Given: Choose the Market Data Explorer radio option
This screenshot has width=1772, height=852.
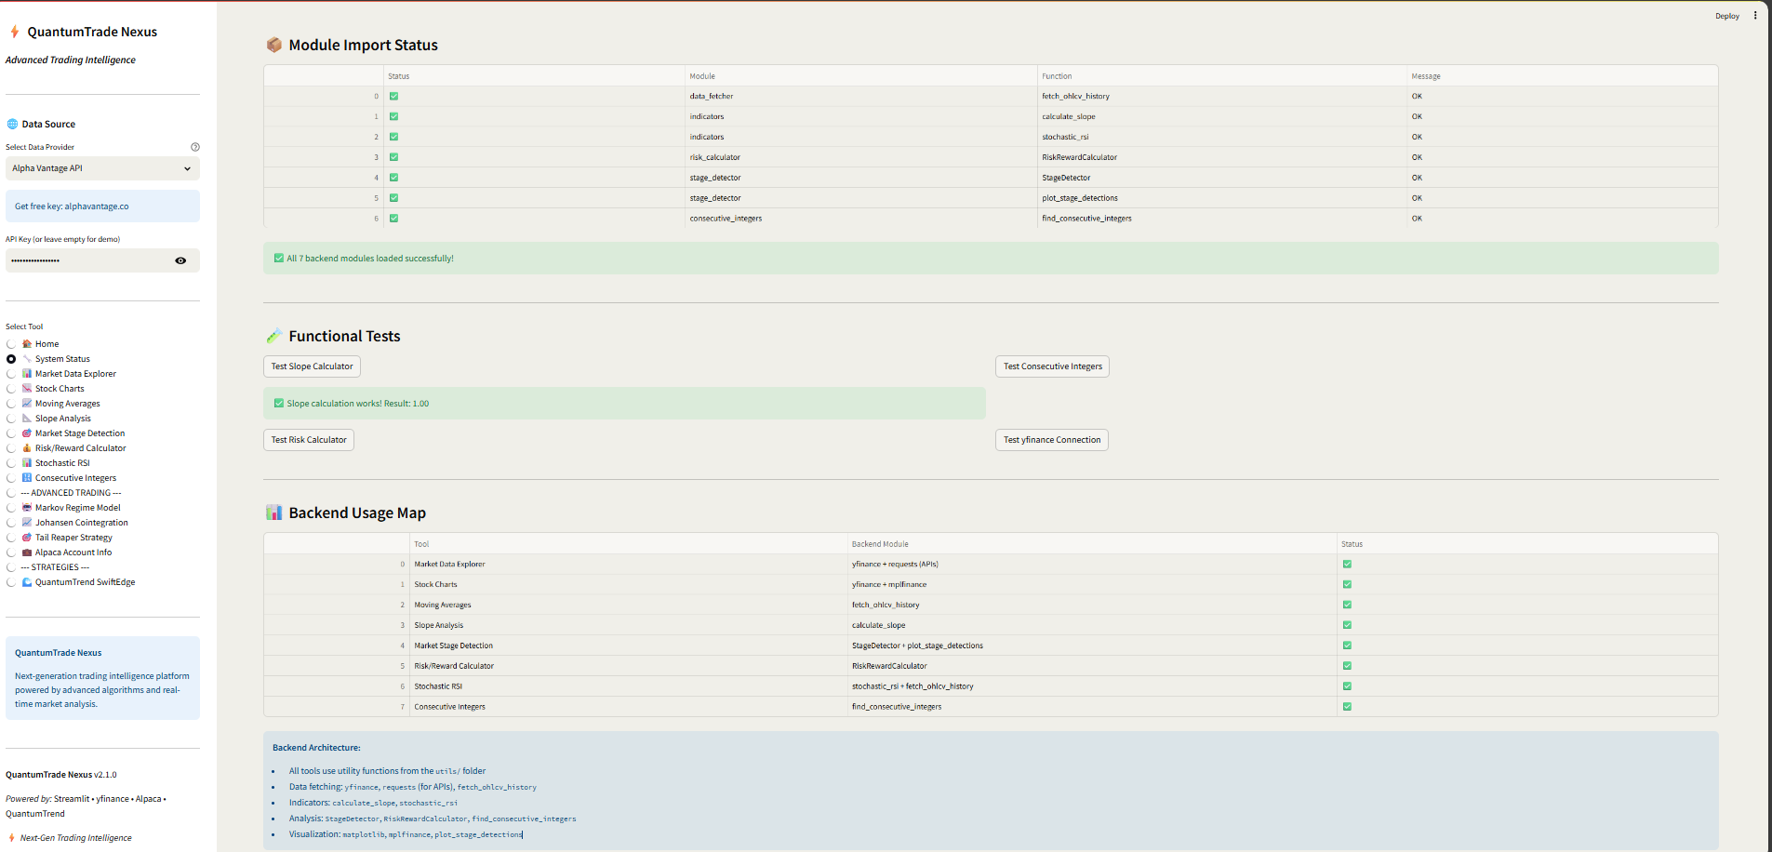Looking at the screenshot, I should point(11,374).
